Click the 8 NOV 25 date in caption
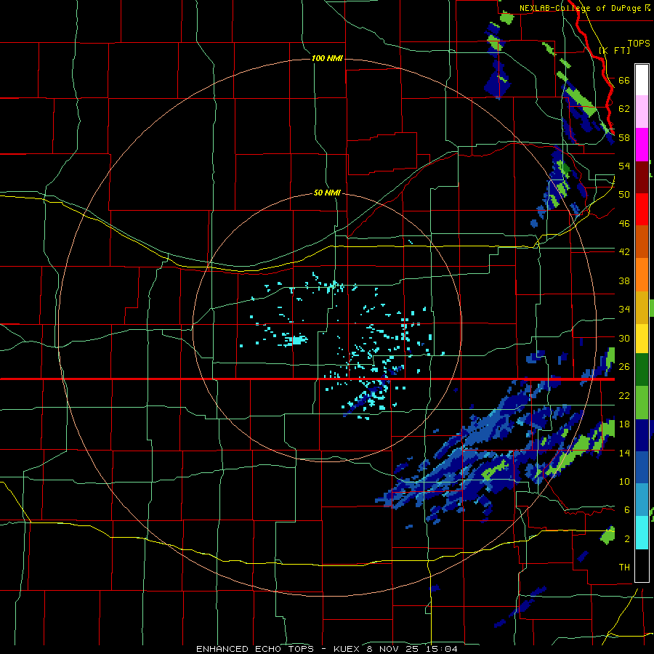654x654 pixels. coord(394,649)
